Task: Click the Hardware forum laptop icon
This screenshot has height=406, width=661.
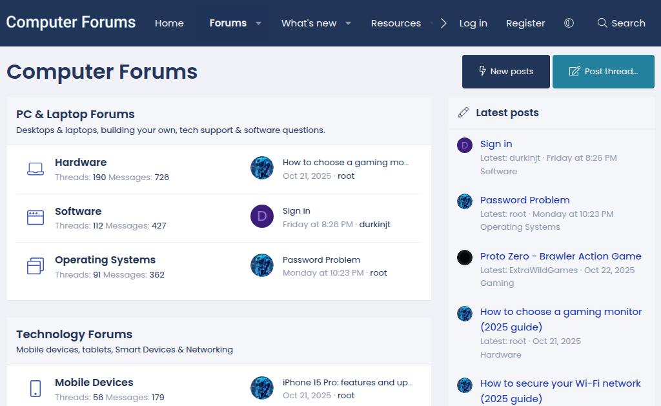Action: (36, 169)
